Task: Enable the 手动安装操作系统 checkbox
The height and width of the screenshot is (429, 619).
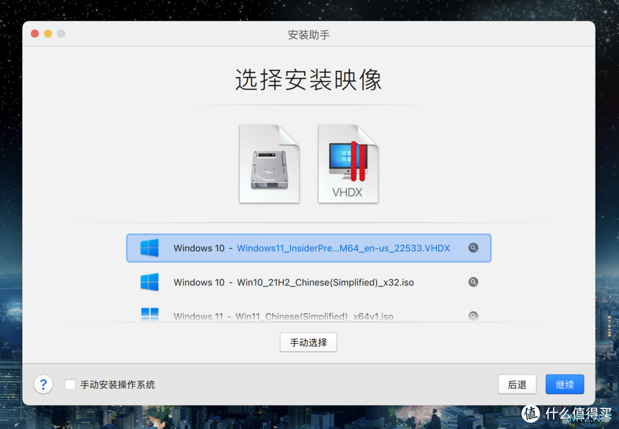Action: [70, 384]
